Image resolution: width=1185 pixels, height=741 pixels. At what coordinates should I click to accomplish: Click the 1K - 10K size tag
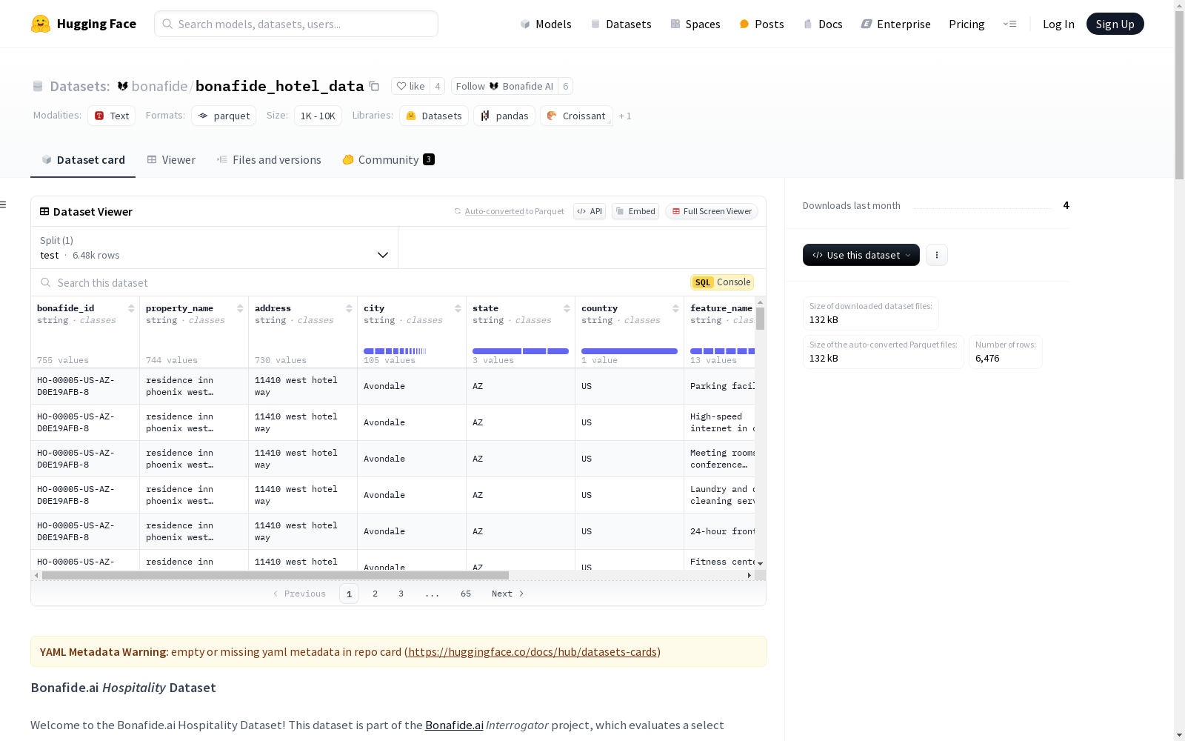pos(318,116)
